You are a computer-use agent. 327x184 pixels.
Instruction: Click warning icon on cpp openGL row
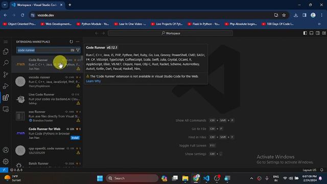(x=78, y=153)
